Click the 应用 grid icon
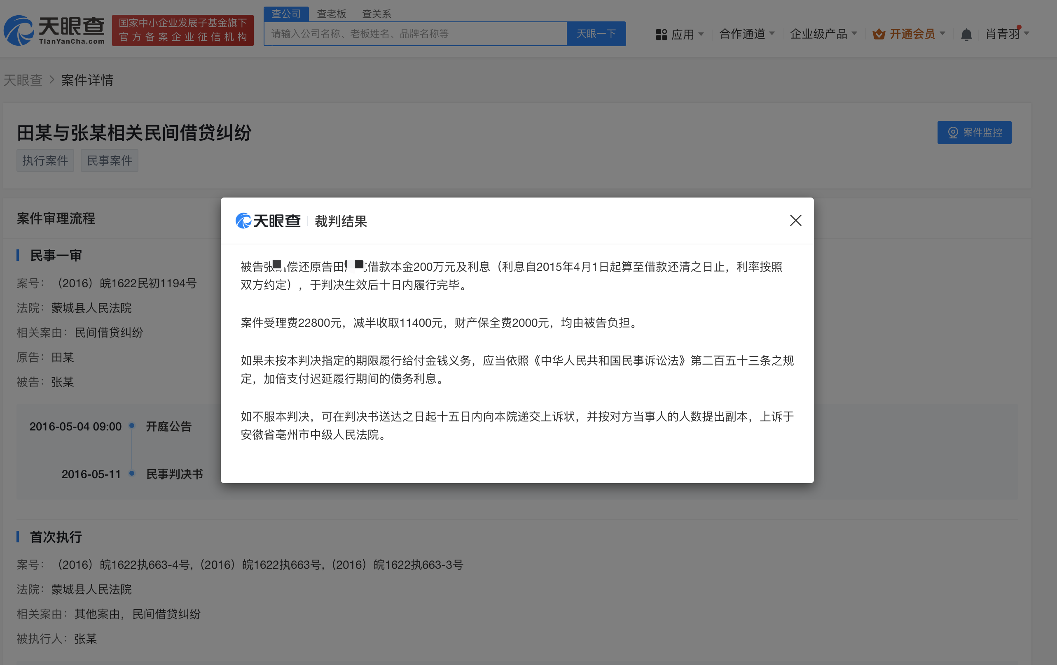This screenshot has width=1057, height=665. click(x=661, y=34)
